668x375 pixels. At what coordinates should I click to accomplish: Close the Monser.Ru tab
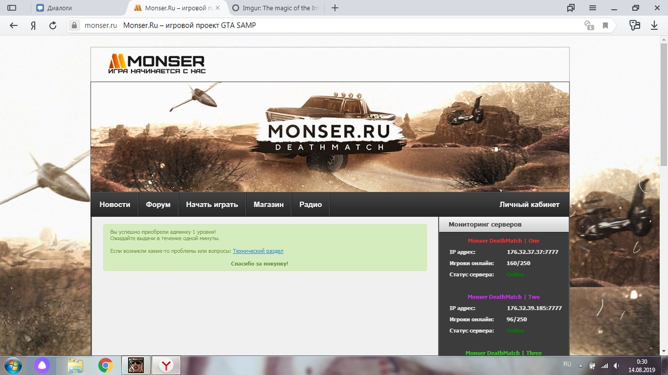[218, 8]
